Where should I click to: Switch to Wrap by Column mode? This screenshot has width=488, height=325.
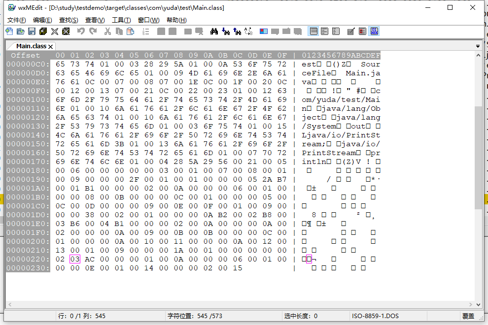pyautogui.click(x=336, y=32)
